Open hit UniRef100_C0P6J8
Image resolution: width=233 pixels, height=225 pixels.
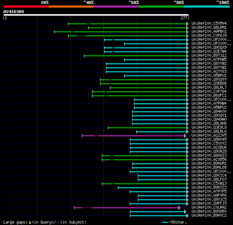(x=209, y=36)
